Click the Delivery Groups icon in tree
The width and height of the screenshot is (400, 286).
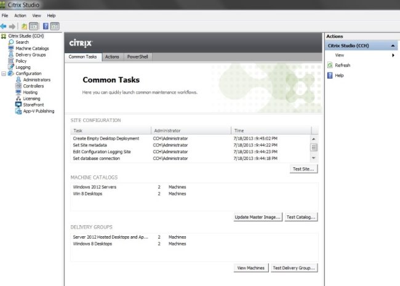tap(11, 54)
